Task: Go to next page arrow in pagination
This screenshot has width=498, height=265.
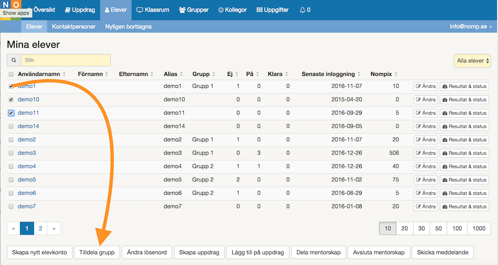Action: pyautogui.click(x=53, y=228)
